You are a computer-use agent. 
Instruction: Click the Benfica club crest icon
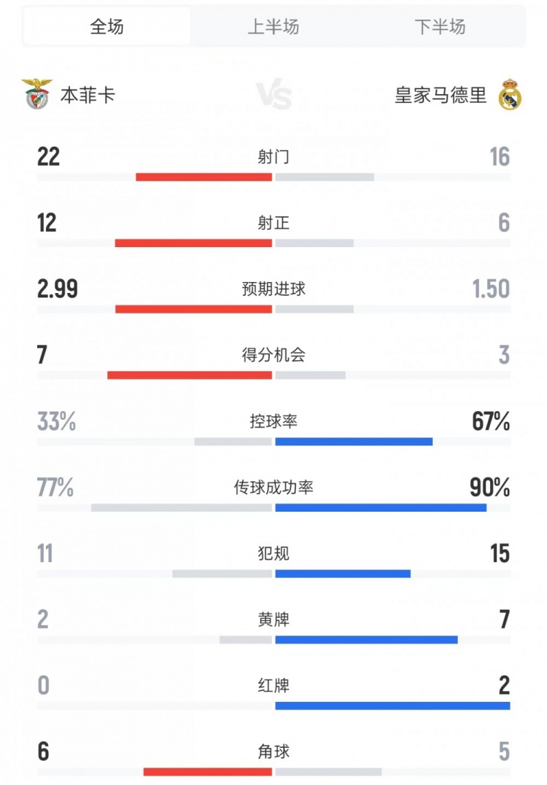tap(37, 95)
